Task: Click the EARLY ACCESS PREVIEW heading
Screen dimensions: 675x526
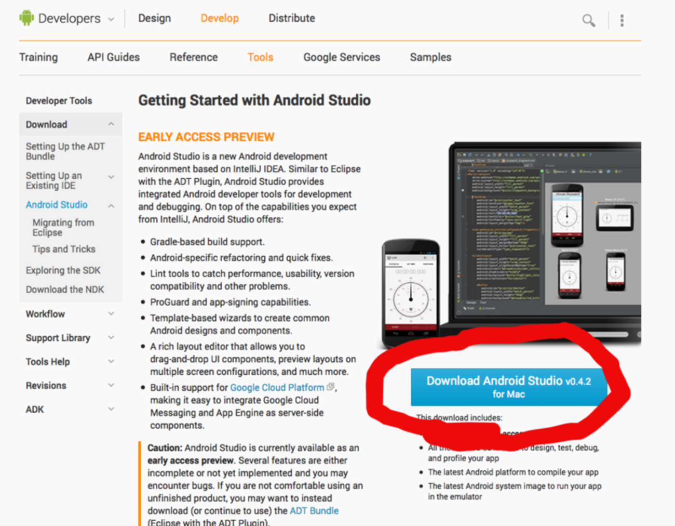Action: (x=206, y=137)
